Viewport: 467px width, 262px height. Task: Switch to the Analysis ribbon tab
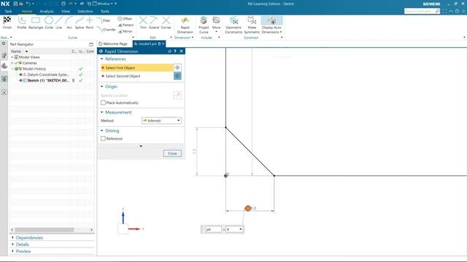pos(47,12)
